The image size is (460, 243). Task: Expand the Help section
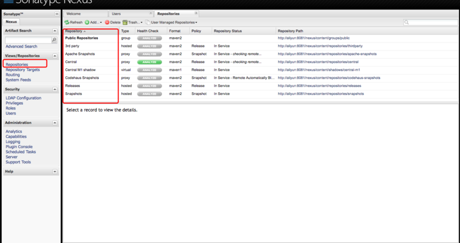[x=55, y=171]
